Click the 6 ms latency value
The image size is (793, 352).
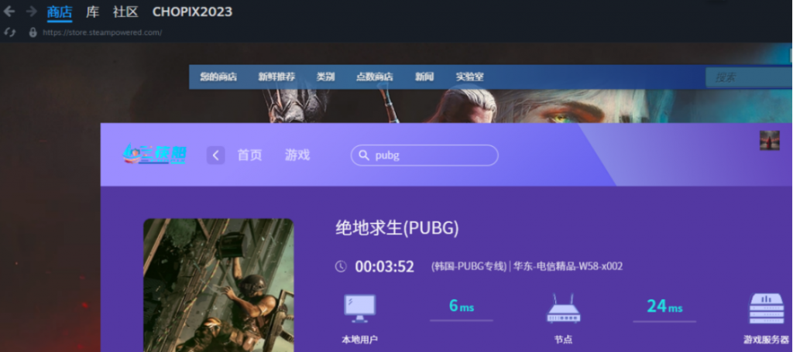click(x=462, y=306)
